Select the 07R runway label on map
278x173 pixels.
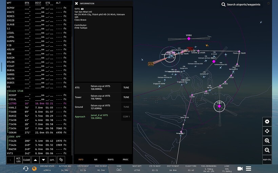pos(151,64)
